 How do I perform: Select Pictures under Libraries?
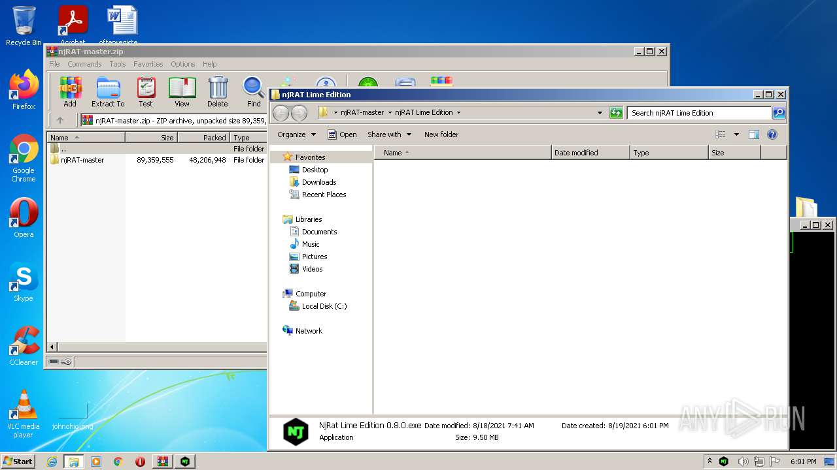point(315,257)
